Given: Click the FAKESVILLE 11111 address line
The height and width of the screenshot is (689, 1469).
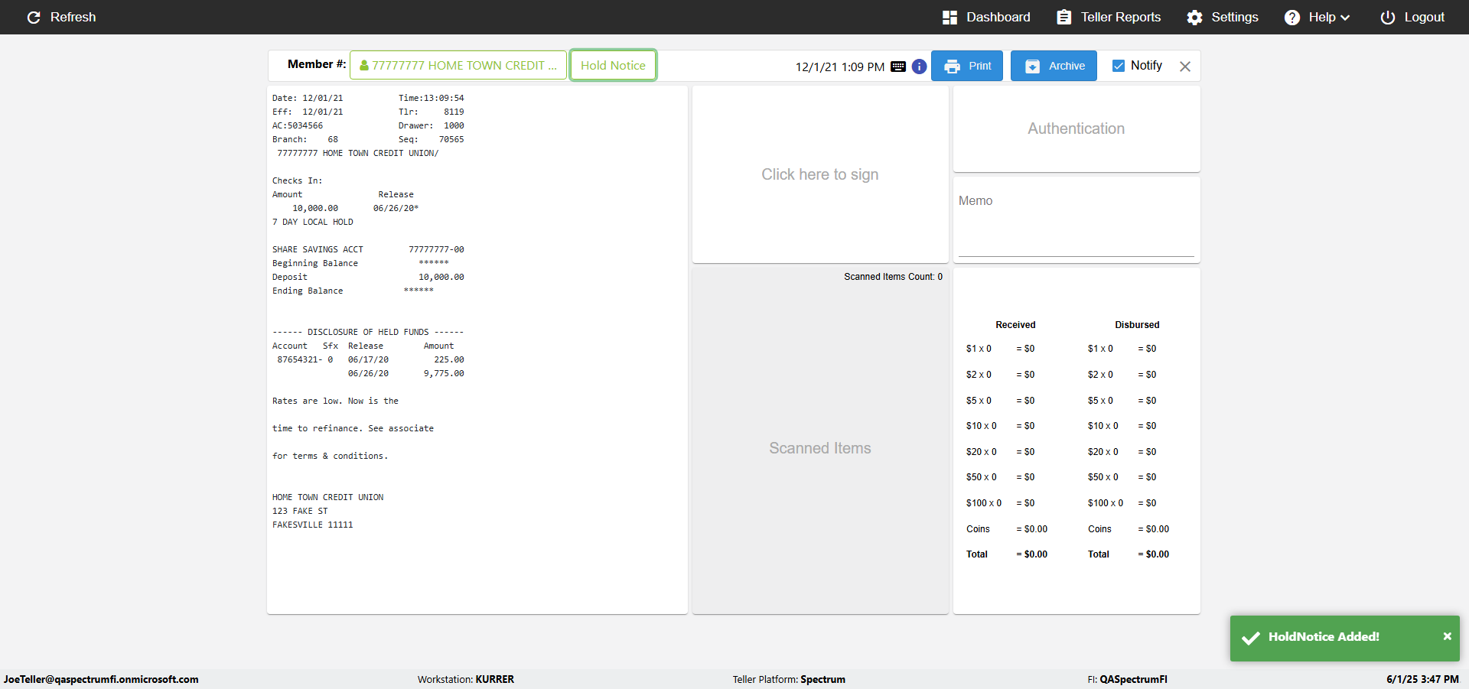Looking at the screenshot, I should pos(313,525).
